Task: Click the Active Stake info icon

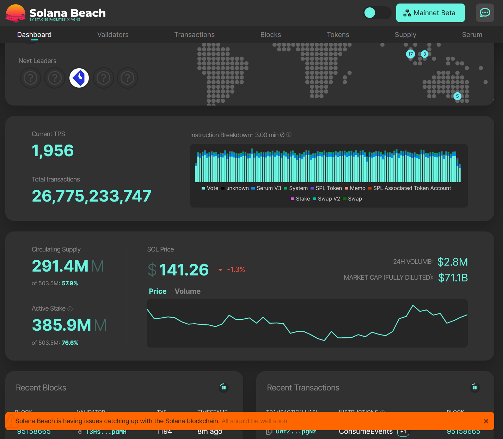Action: point(70,308)
